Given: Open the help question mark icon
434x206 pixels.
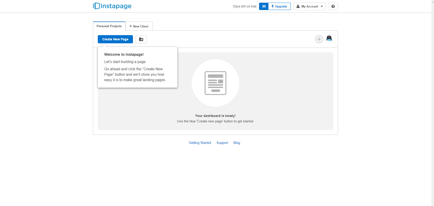Looking at the screenshot, I should pyautogui.click(x=333, y=6).
